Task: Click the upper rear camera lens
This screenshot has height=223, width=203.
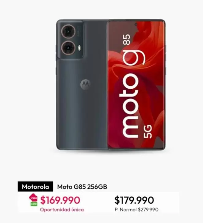Action: (x=68, y=31)
